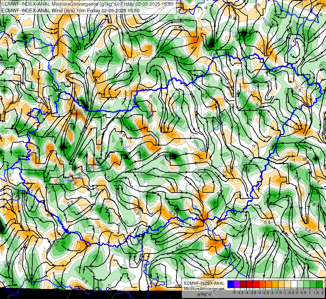
Task: Click the MoistureConvergence title line at top
Action: click(87, 4)
